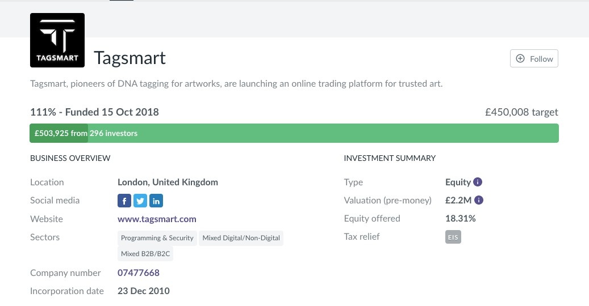
Task: Click the Tagsmart company logo
Action: click(57, 40)
